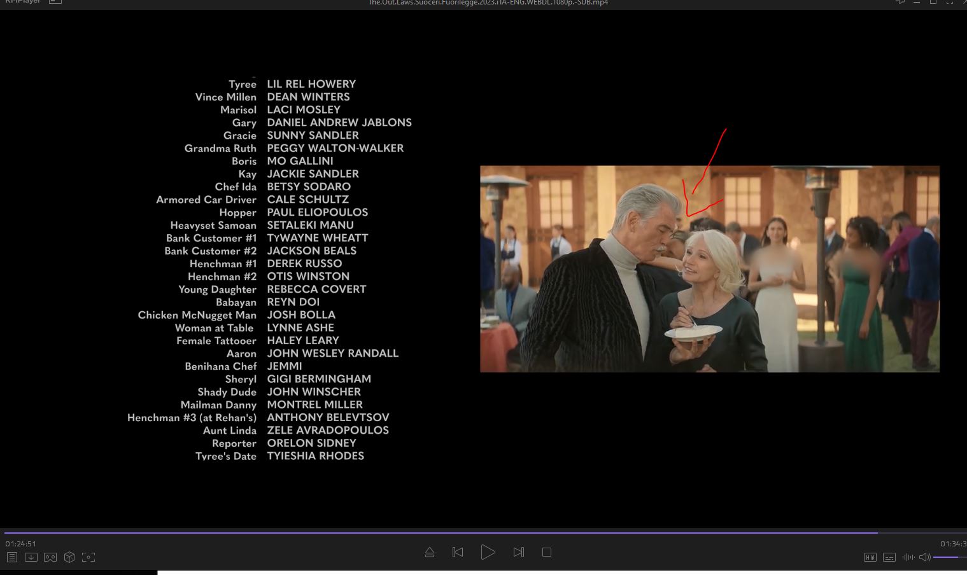Open the audio equalizer waveform icon
The height and width of the screenshot is (575, 967).
908,557
